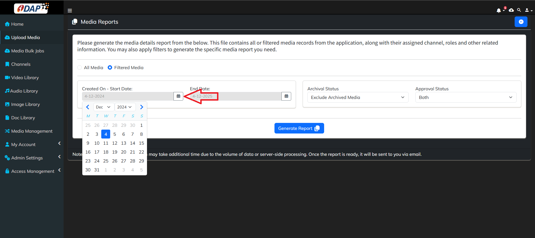Screen dimensions: 535x238
Task: Open the 2024 year dropdown
Action: 125,107
